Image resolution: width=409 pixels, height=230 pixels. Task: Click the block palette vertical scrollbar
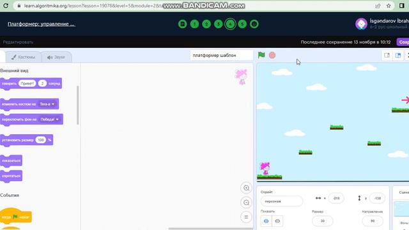click(x=77, y=105)
